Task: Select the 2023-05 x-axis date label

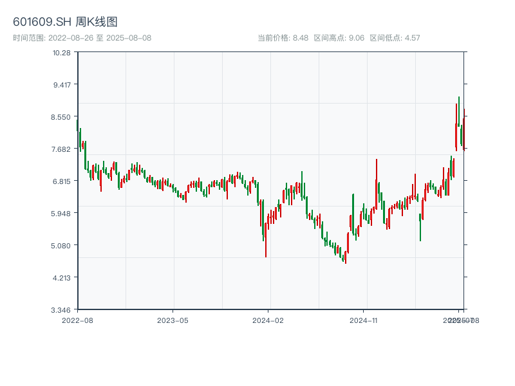Action: click(173, 320)
